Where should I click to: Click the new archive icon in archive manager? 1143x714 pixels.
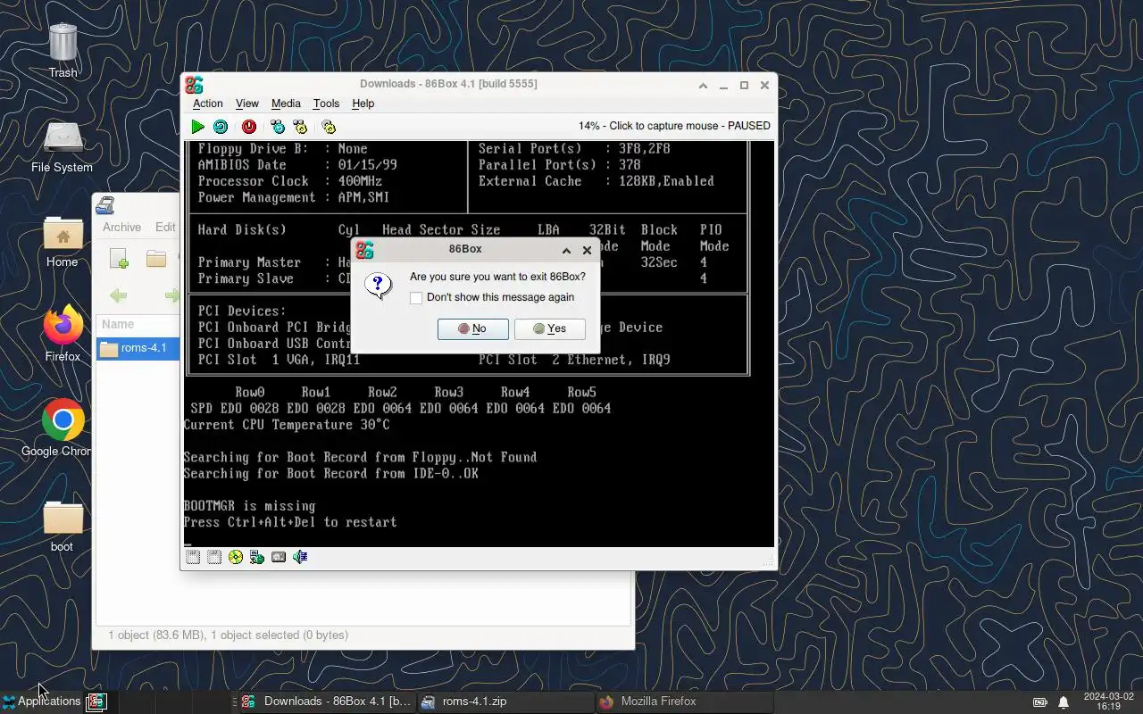pyautogui.click(x=119, y=259)
